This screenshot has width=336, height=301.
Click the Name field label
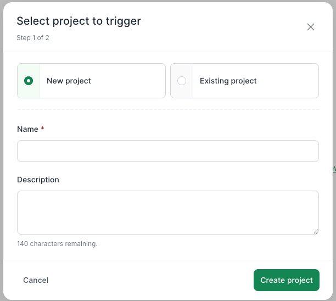click(27, 129)
